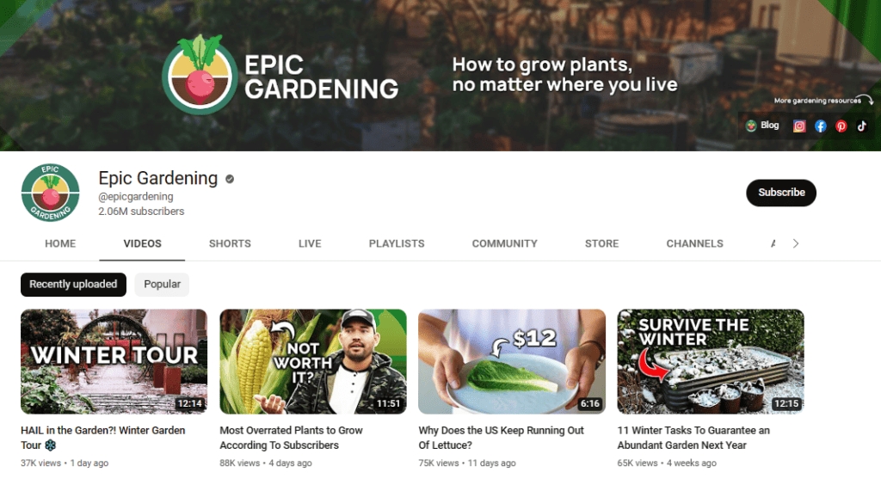Switch to the Playlists tab
Viewport: 881px width, 491px height.
pos(397,244)
